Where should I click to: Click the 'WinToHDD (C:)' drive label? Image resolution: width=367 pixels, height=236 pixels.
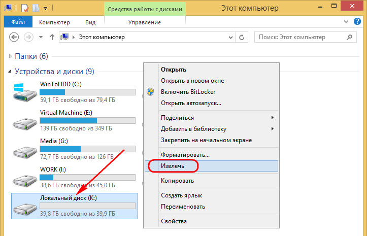coord(61,84)
